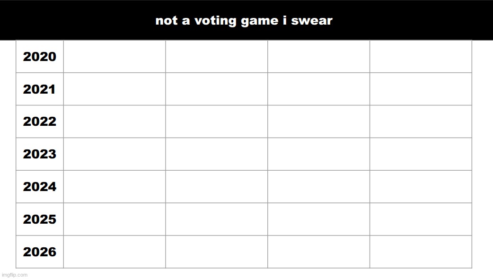493x279 pixels.
Task: Select the 2020 row label
Action: [40, 57]
